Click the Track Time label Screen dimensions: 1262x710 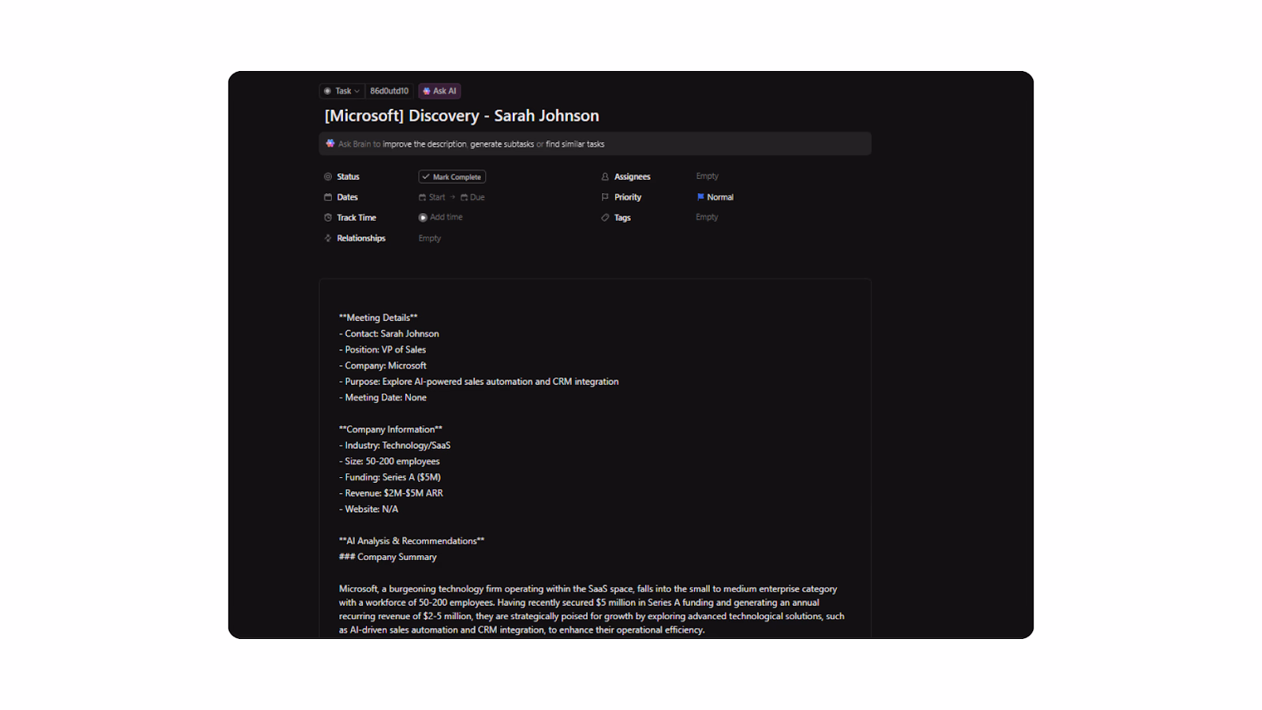[357, 218]
